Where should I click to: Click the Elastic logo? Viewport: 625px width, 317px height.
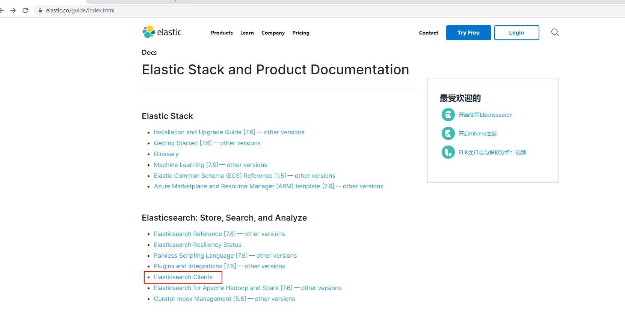pyautogui.click(x=162, y=32)
